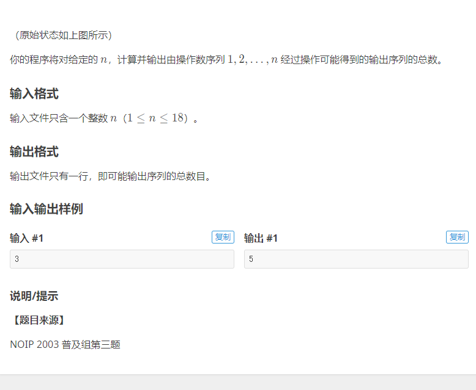
Task: Click the 【题目来源】 label
Action: pos(39,320)
